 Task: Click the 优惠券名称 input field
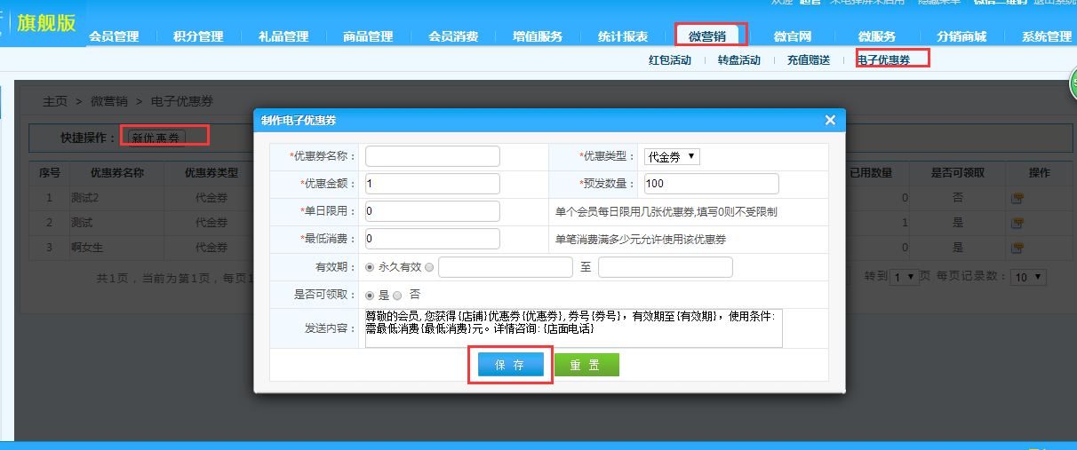(433, 157)
